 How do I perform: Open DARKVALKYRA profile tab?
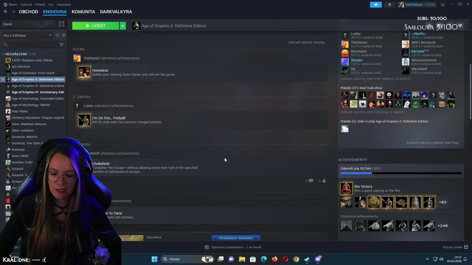[116, 12]
